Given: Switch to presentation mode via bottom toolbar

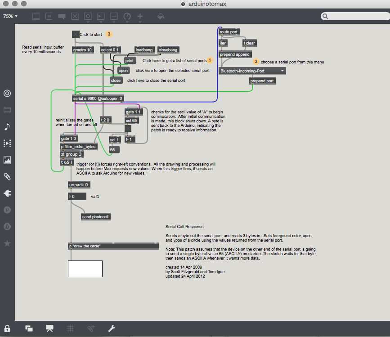Looking at the screenshot, I should pos(50,328).
